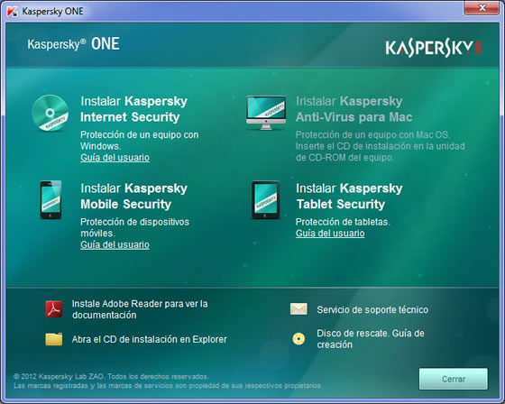This screenshot has height=404, width=505.
Task: Click the yellow rescue disc icon
Action: coord(298,339)
